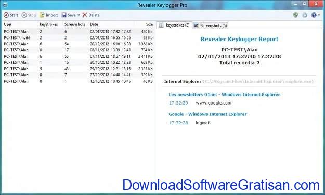Sort by the User column header

[x=8, y=24]
